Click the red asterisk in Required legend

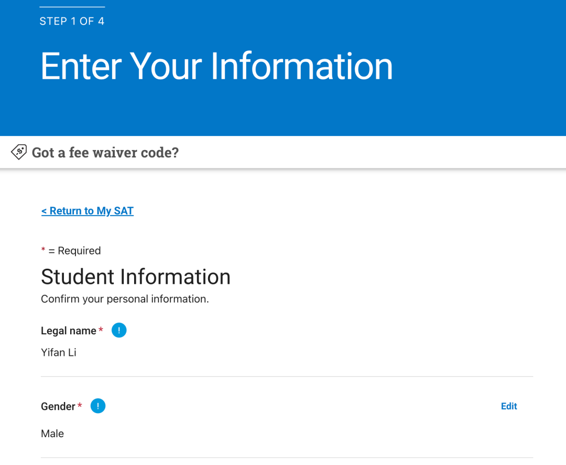(x=43, y=249)
